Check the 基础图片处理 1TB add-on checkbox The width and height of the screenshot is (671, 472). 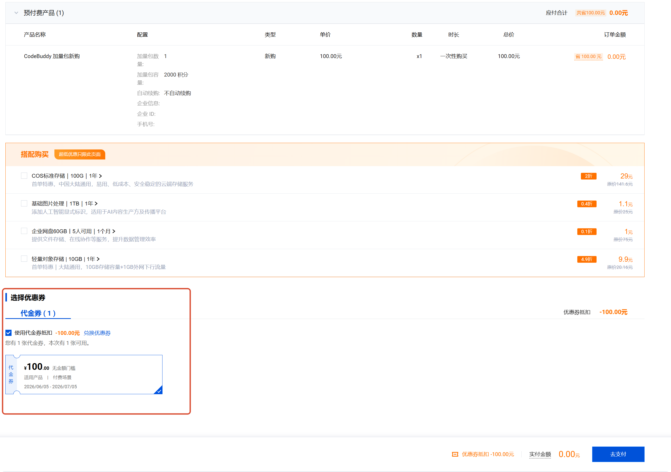[x=24, y=203]
